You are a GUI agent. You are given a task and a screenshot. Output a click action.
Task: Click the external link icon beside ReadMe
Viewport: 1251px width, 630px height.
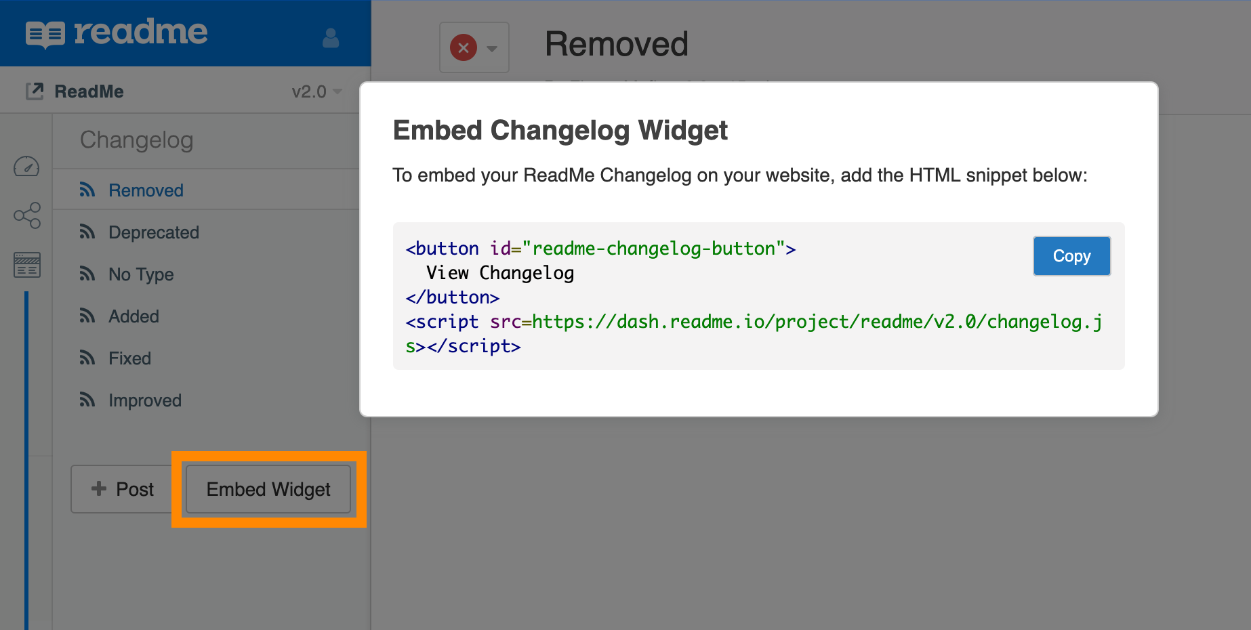35,91
